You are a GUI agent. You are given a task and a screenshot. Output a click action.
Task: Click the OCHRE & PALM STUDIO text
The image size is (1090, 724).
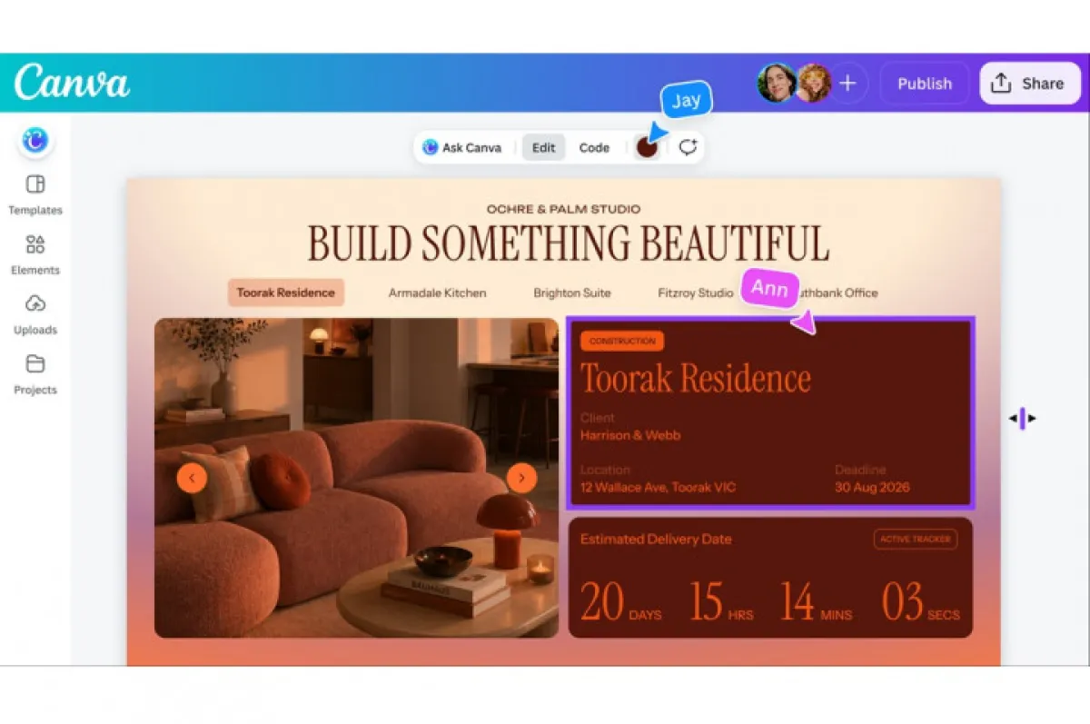(563, 209)
